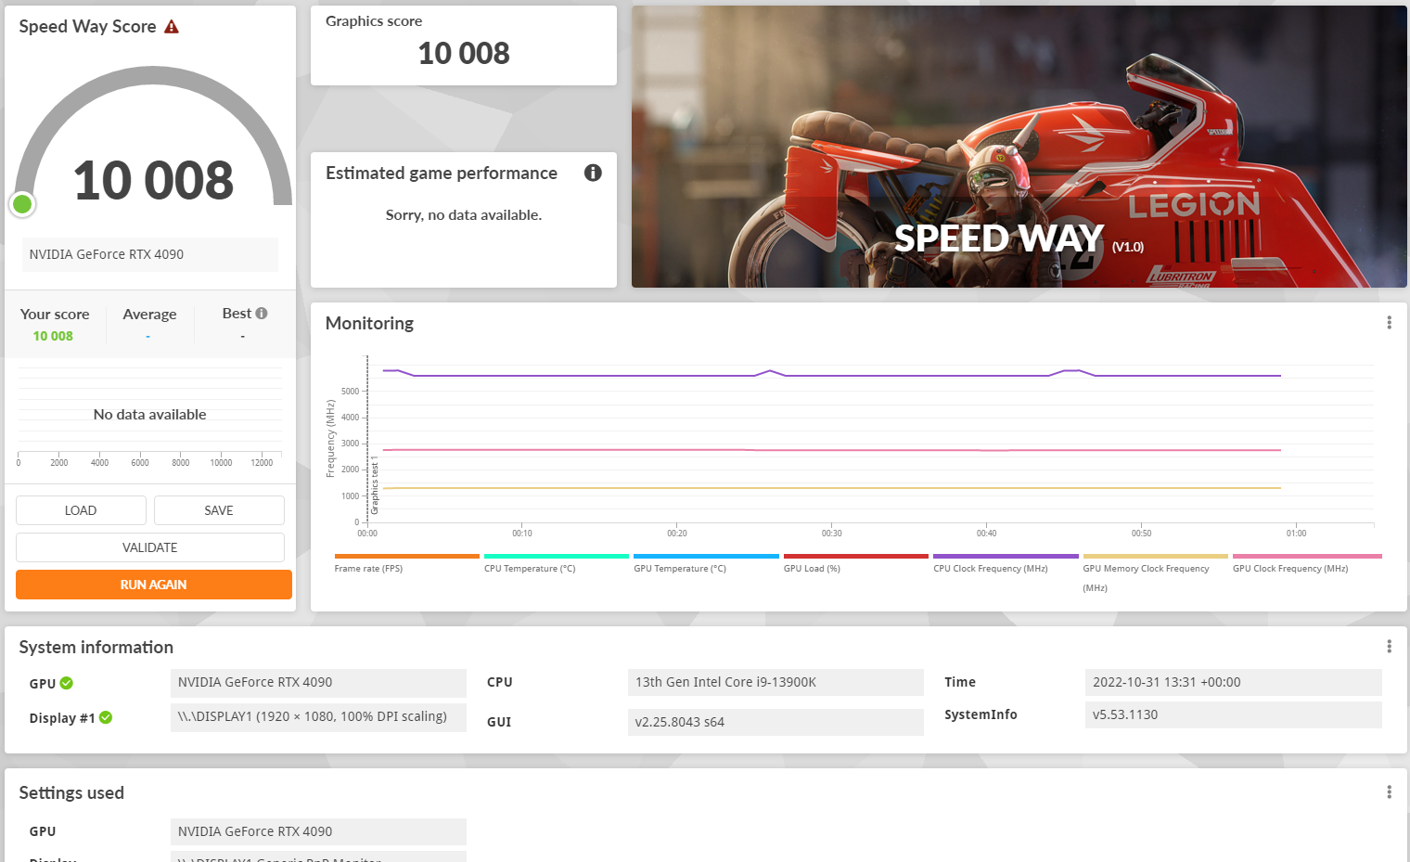The height and width of the screenshot is (862, 1410).
Task: Open the Settings used three-dot menu
Action: click(x=1389, y=792)
